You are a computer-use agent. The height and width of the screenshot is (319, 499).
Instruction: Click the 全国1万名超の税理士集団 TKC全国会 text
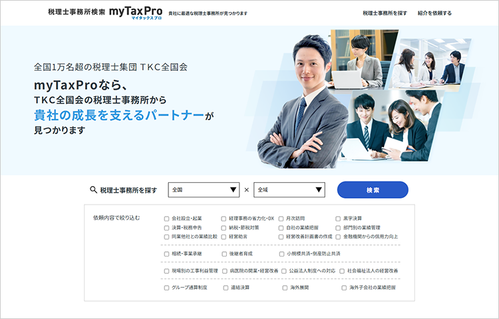110,67
